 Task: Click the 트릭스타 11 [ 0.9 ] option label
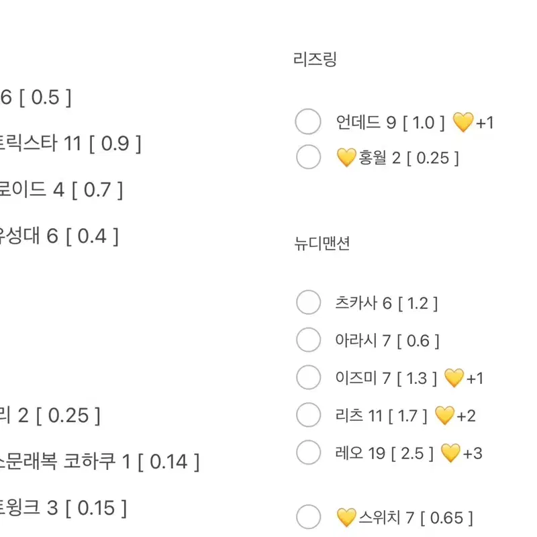coord(70,143)
